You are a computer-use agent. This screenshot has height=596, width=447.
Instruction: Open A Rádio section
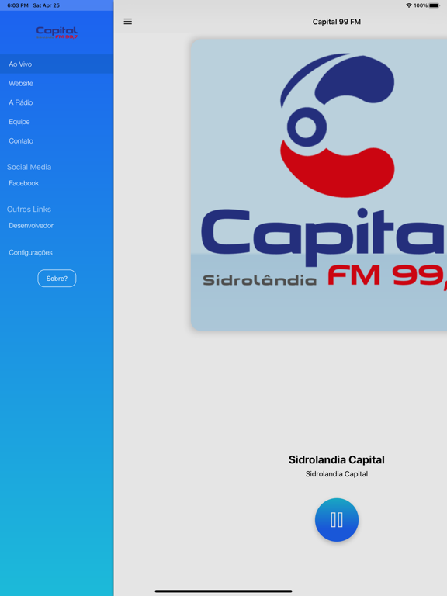click(x=57, y=102)
